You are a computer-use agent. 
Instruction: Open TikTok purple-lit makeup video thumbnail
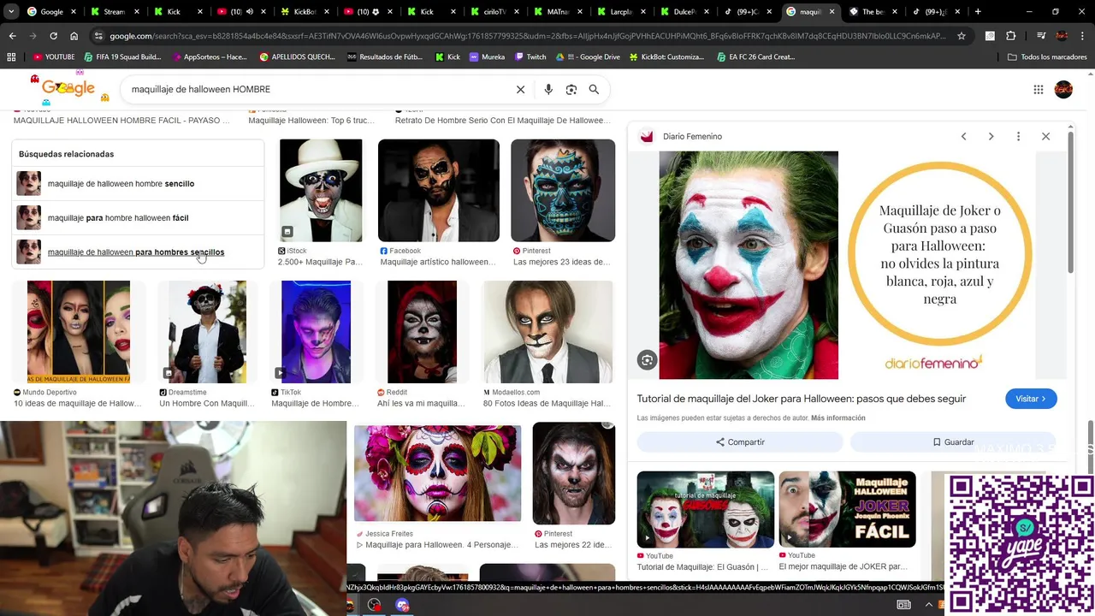tap(317, 332)
